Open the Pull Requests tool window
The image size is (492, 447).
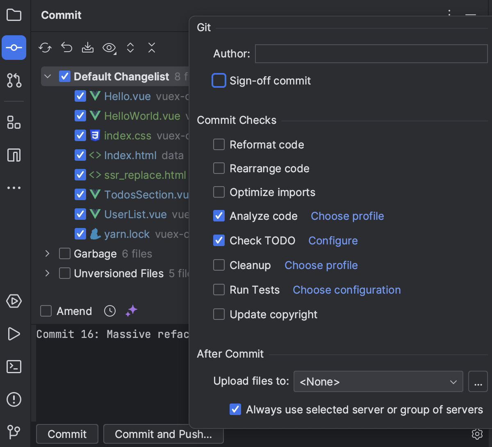[x=14, y=80]
